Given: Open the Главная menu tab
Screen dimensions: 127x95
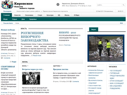Looking at the screenshot, I should click(6, 15).
